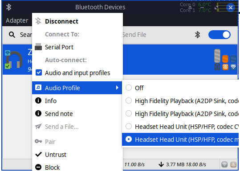Click the Bluetooth symbol beside the power switch
Image resolution: width=240 pixels, height=172 pixels.
tap(197, 35)
